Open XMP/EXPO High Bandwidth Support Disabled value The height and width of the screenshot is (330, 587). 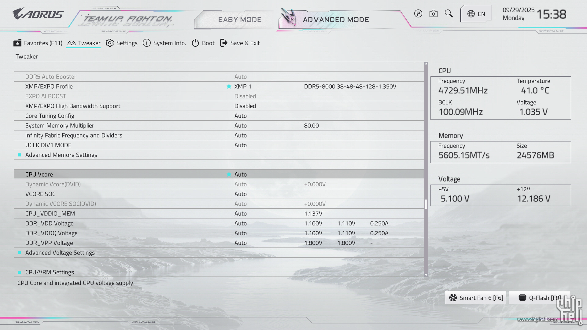245,106
